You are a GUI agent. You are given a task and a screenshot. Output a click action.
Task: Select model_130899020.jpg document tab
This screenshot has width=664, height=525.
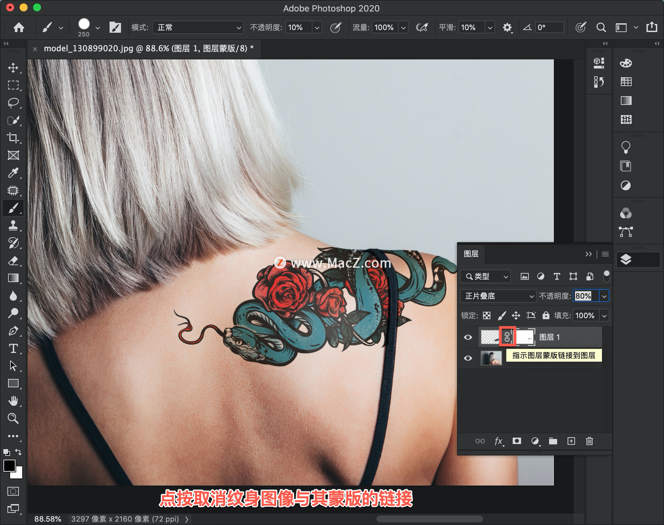(149, 48)
